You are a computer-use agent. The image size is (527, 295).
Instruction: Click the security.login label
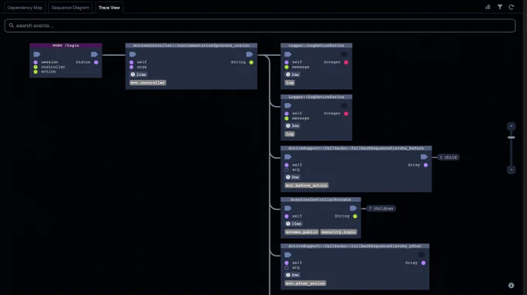click(x=339, y=232)
